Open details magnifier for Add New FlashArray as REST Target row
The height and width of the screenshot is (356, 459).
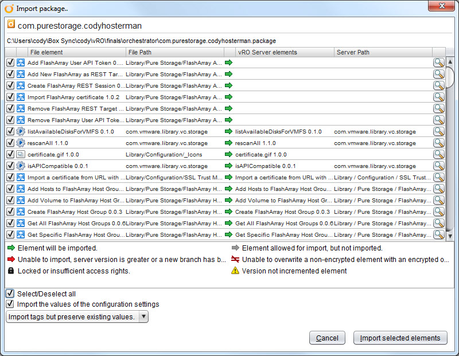point(438,74)
